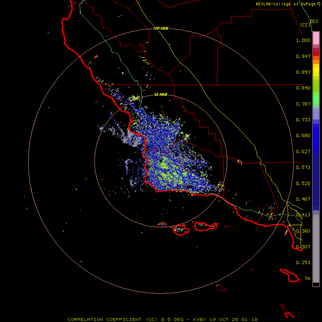Image resolution: width=322 pixels, height=322 pixels.
Task: Pick the orange color band near 0.947
Action: coord(316,58)
